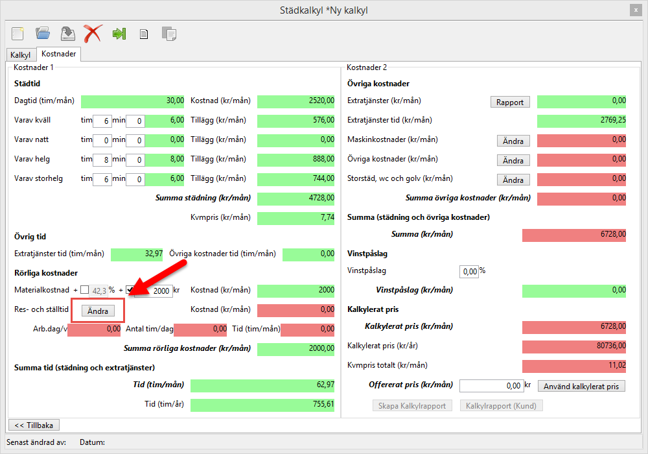The width and height of the screenshot is (648, 454).
Task: Uncheck the Materialkostnad fixed kr checkbox
Action: coord(130,290)
